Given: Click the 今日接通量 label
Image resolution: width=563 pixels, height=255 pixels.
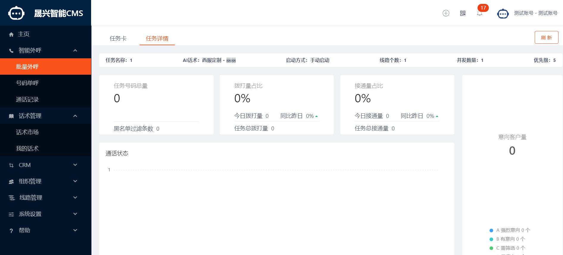Looking at the screenshot, I should coord(369,116).
